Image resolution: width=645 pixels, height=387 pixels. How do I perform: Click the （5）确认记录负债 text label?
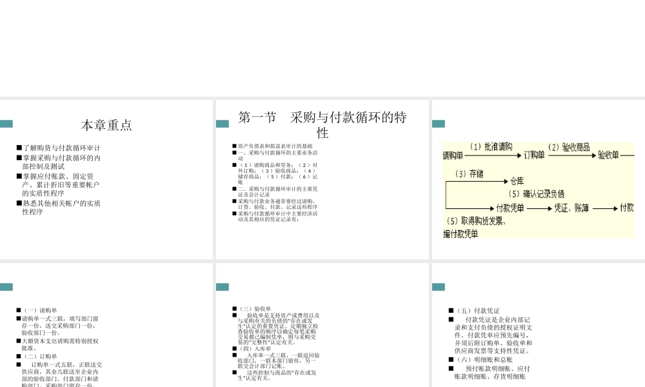point(537,193)
